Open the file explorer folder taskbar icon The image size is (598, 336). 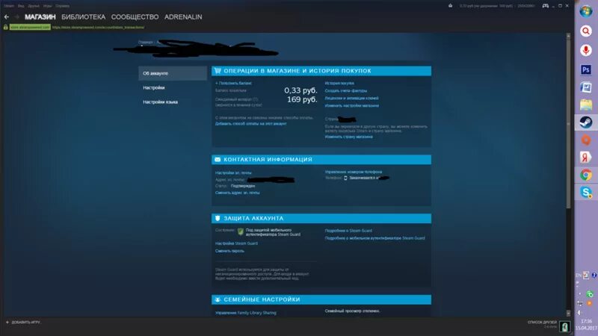[586, 105]
